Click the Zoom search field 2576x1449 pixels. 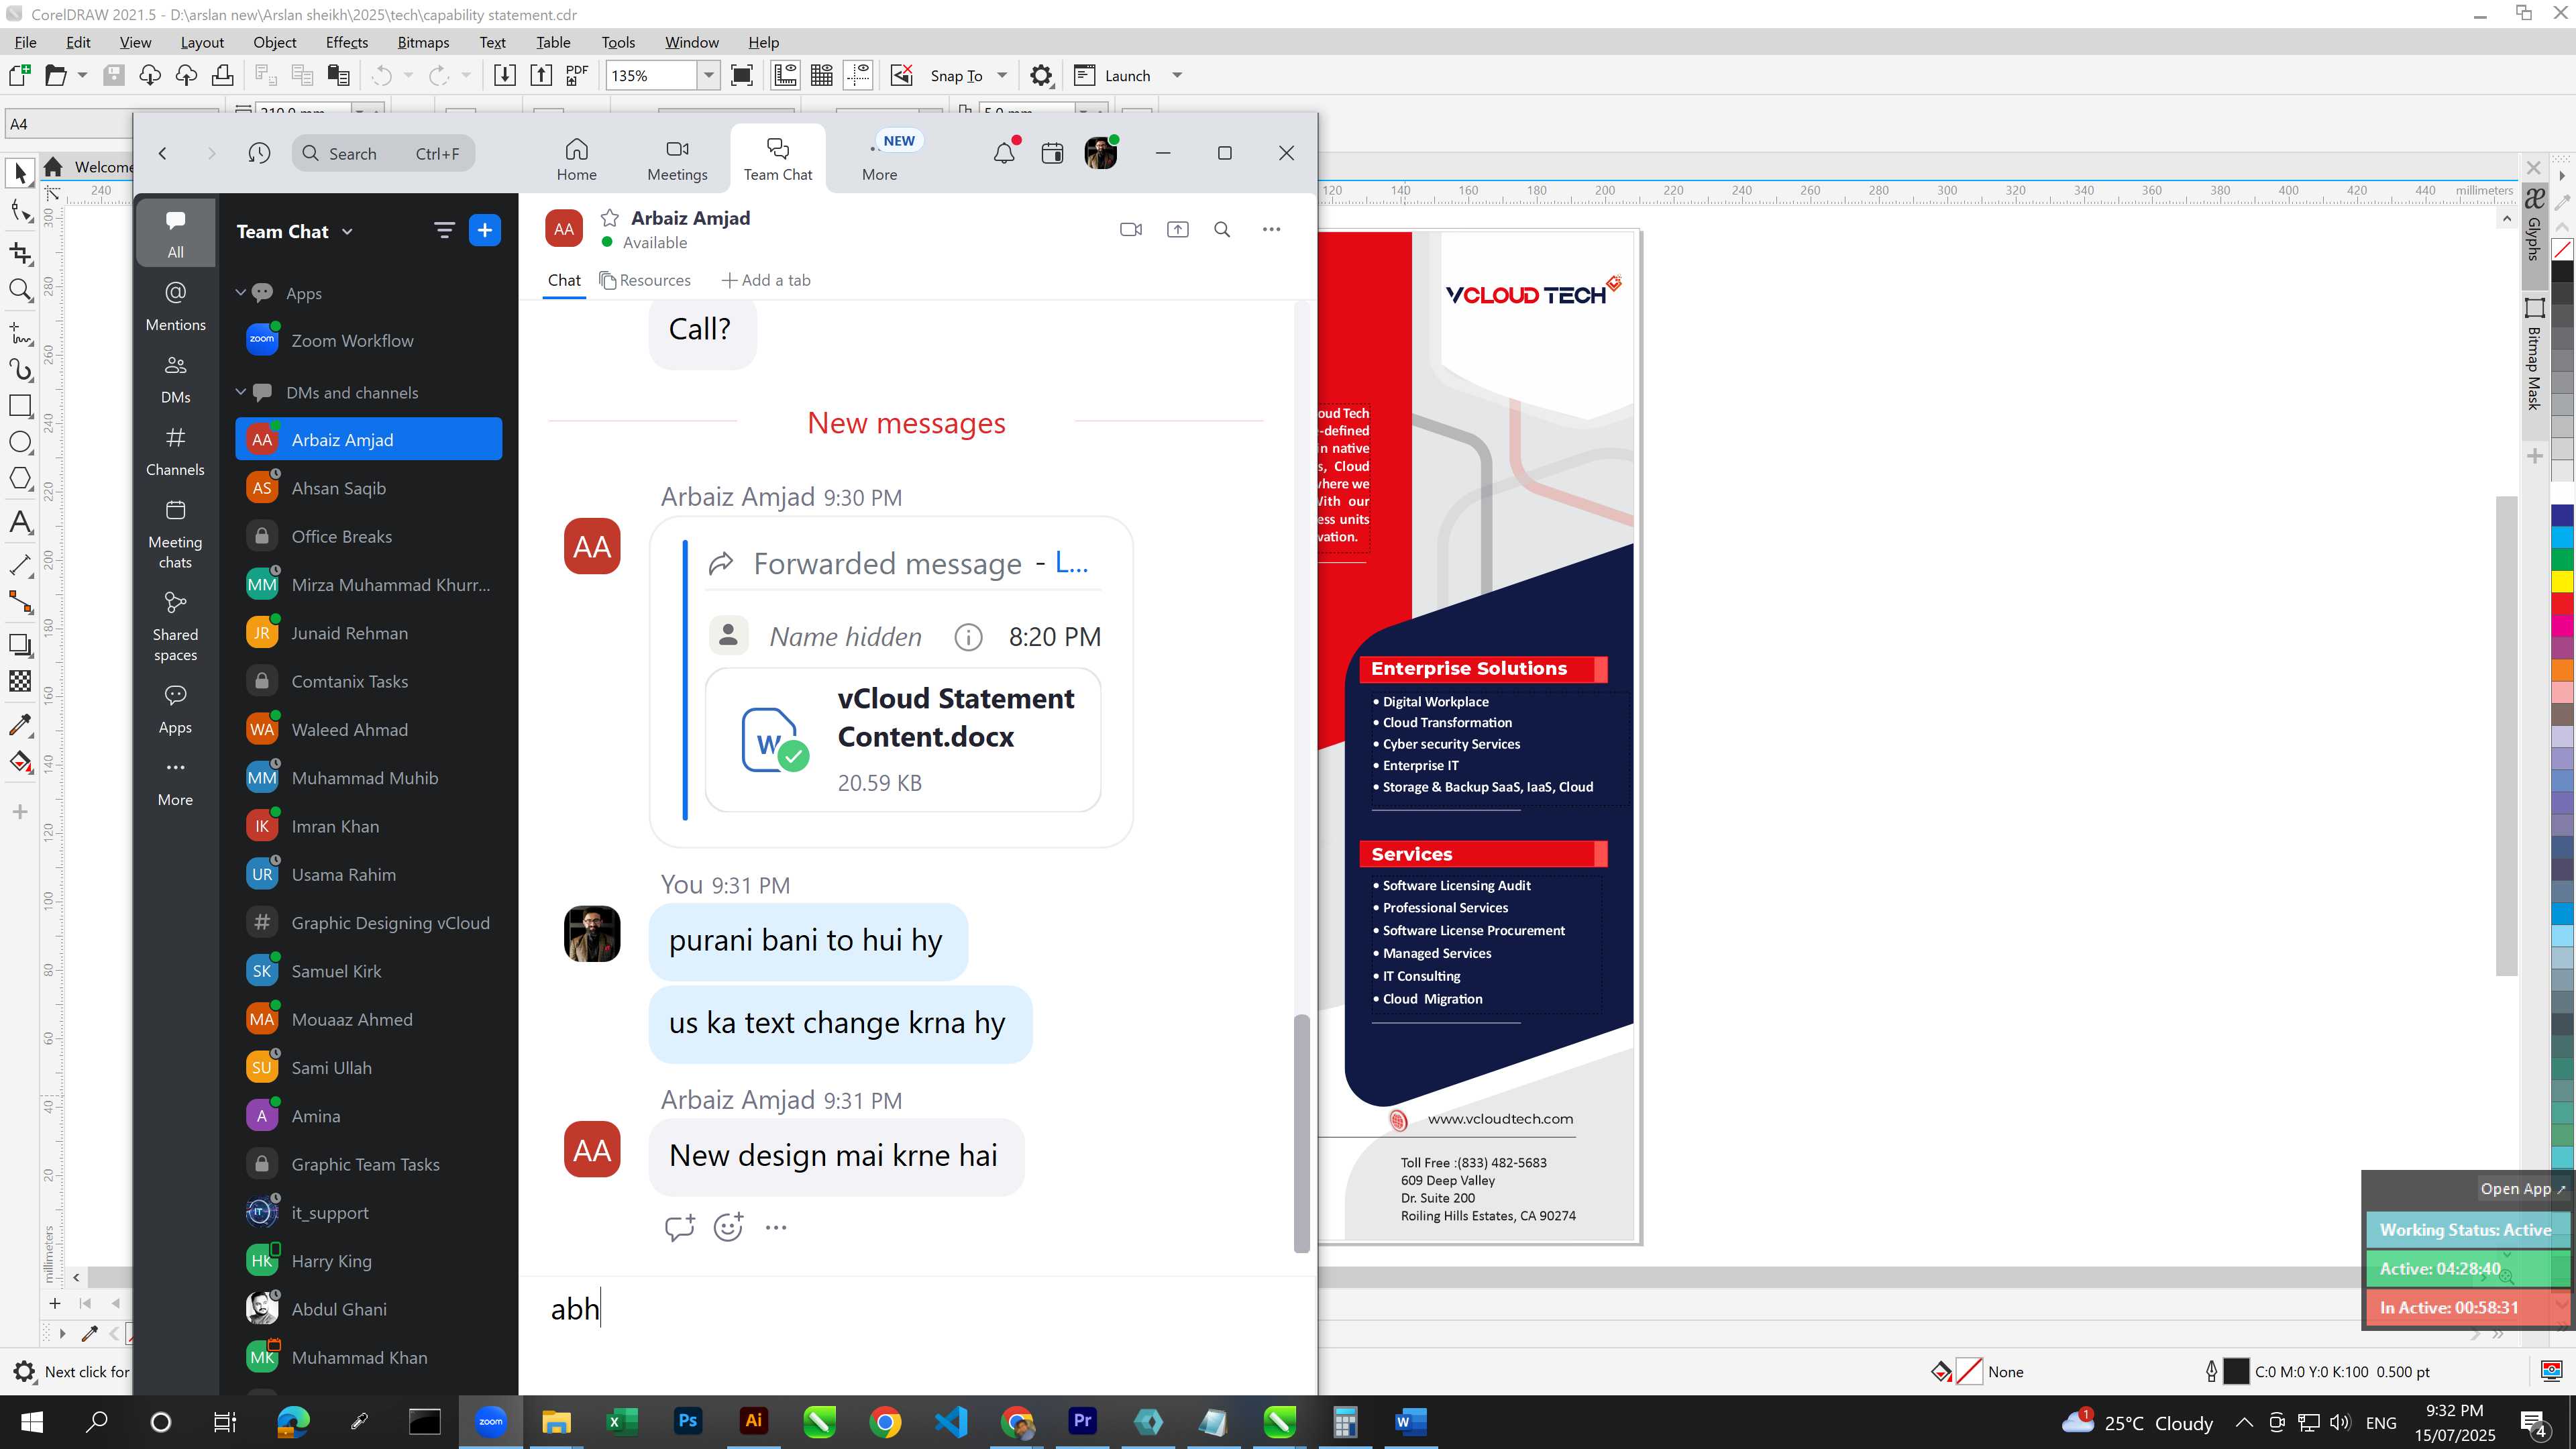click(x=384, y=153)
